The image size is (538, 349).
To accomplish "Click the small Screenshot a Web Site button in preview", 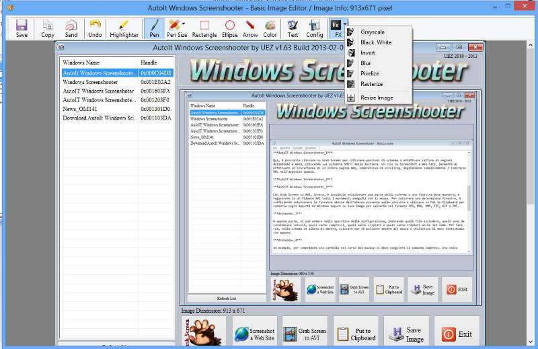I will pos(320,290).
